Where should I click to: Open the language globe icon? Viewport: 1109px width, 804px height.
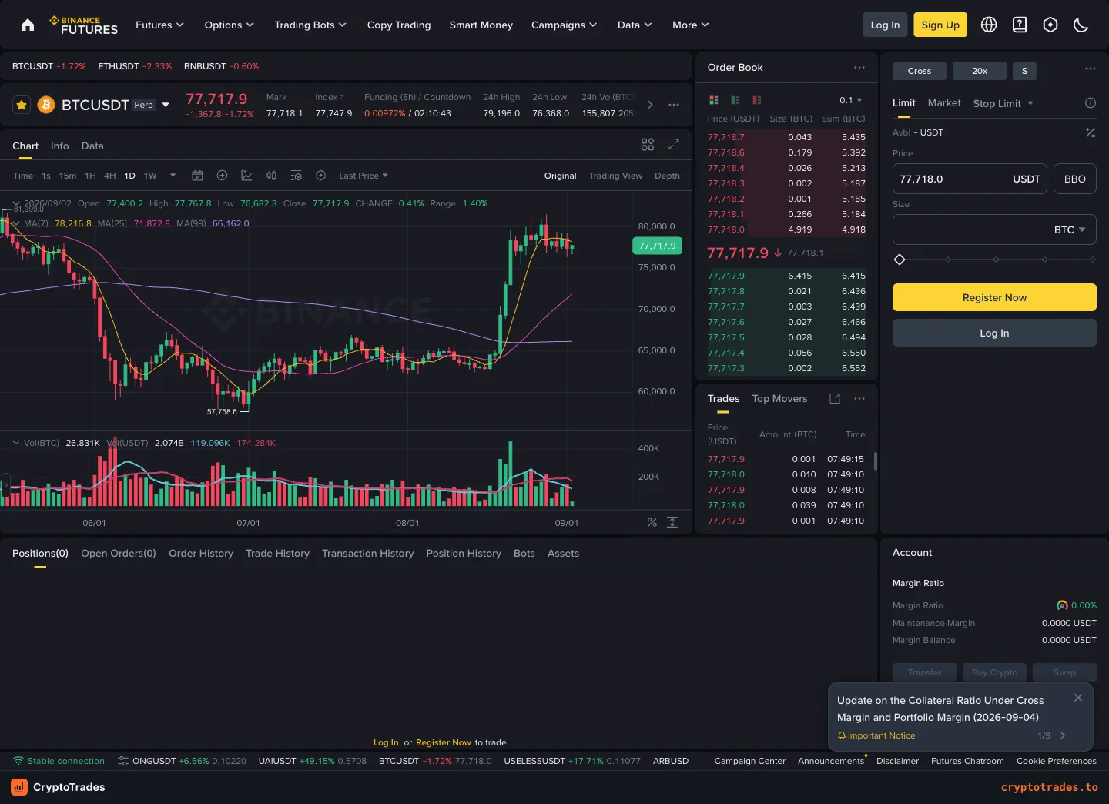(989, 25)
